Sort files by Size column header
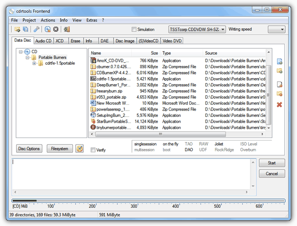Viewport: 297px width, 226px height. (146, 53)
